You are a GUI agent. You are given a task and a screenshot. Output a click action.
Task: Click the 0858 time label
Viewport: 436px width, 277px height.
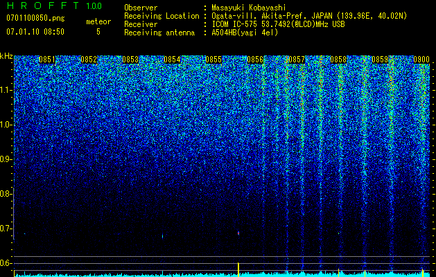point(338,60)
